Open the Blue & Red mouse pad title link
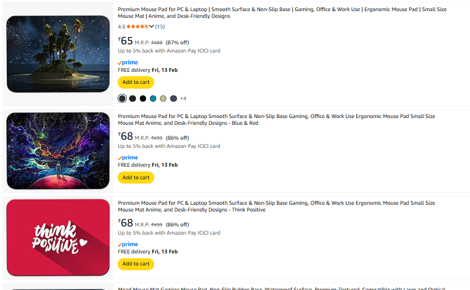This screenshot has height=290, width=470. [x=276, y=119]
